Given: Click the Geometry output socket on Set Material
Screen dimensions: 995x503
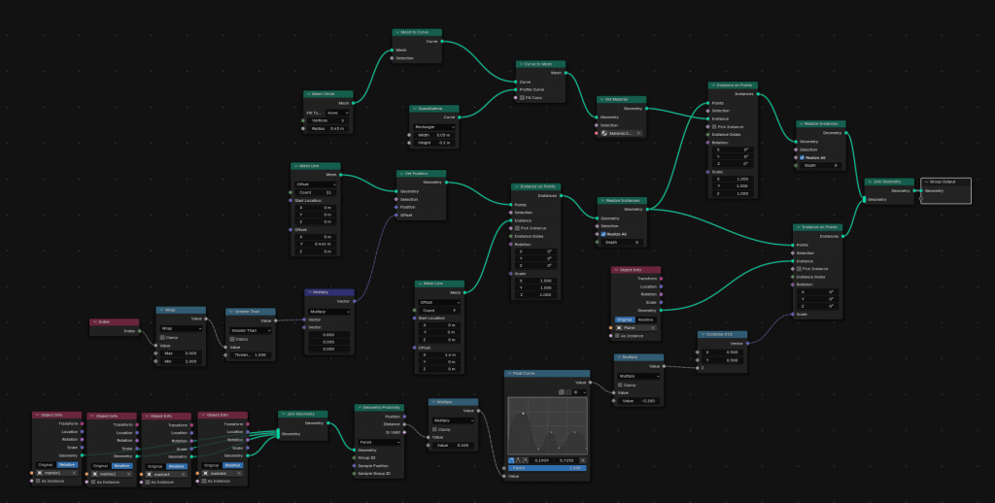Looking at the screenshot, I should [x=648, y=109].
